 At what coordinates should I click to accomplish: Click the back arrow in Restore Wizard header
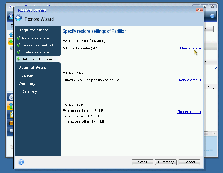[18, 18]
